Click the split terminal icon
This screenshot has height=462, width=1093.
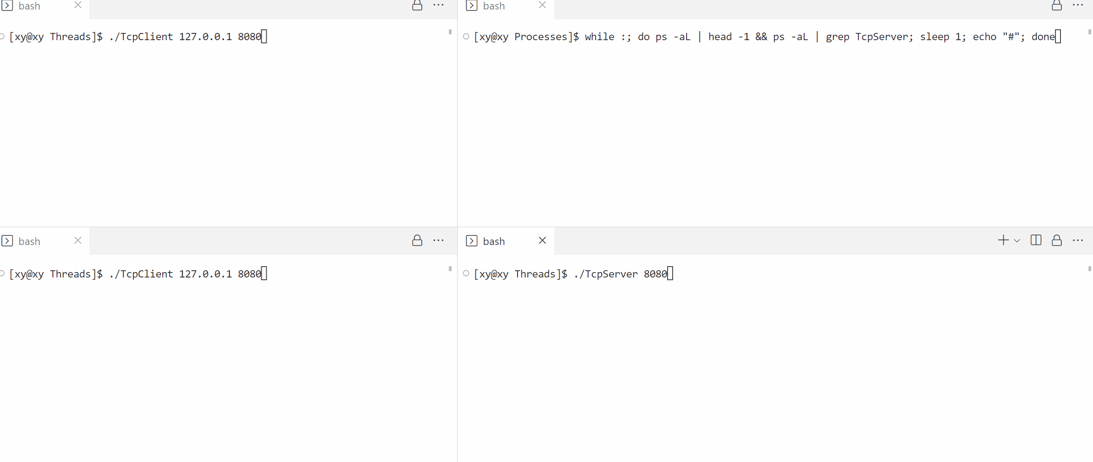point(1036,240)
